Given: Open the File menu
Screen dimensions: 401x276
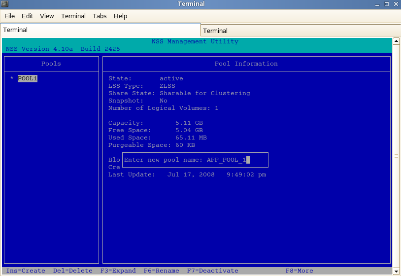Looking at the screenshot, I should pyautogui.click(x=9, y=16).
